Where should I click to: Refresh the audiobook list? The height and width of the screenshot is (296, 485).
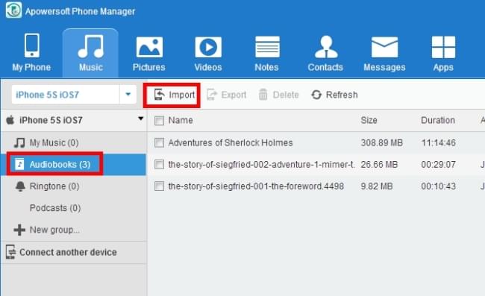[334, 95]
